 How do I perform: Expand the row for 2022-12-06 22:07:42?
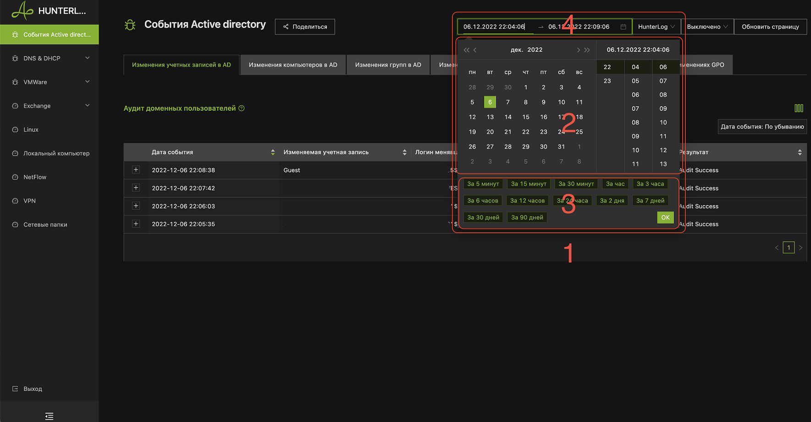click(136, 188)
